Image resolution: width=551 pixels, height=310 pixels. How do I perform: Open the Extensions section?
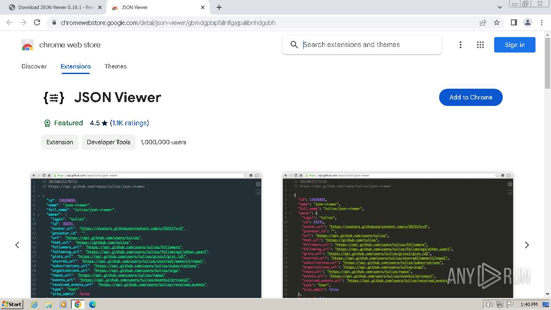pyautogui.click(x=76, y=66)
